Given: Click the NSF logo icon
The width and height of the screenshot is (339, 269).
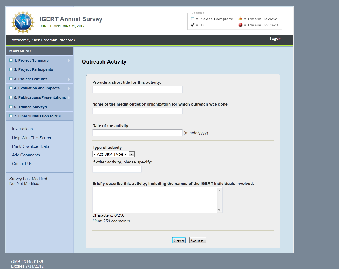Looking at the screenshot, I should coord(23,22).
